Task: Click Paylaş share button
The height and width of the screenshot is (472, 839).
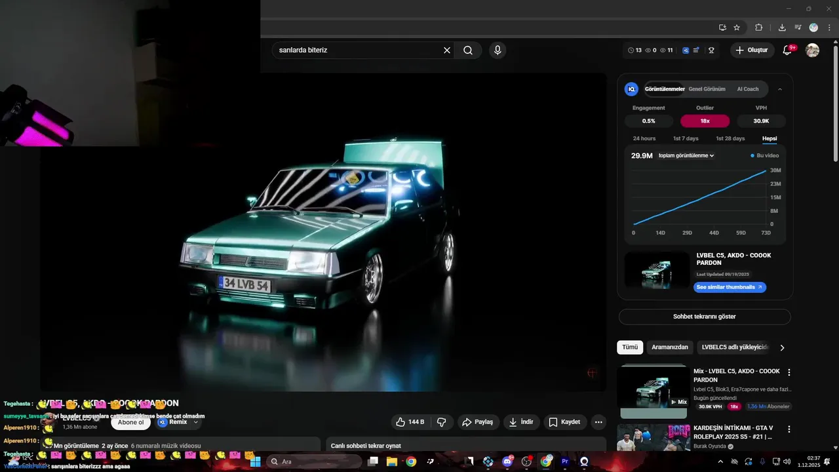Action: tap(478, 422)
